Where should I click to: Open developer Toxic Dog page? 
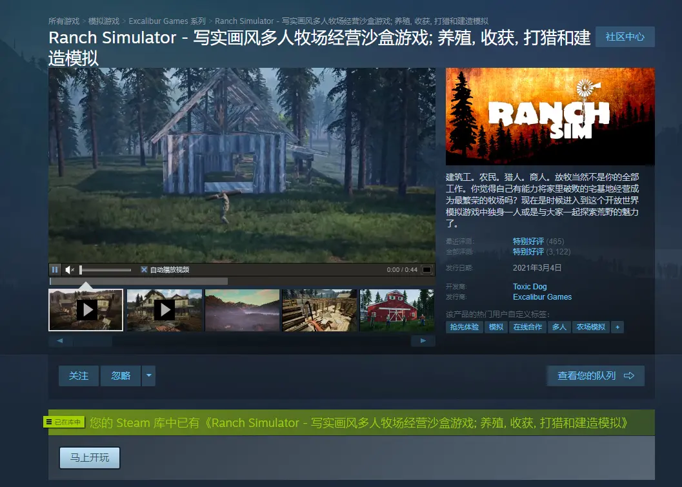coord(530,286)
